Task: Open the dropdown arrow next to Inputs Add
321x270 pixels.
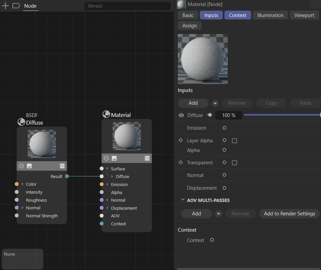Action: tap(215, 103)
